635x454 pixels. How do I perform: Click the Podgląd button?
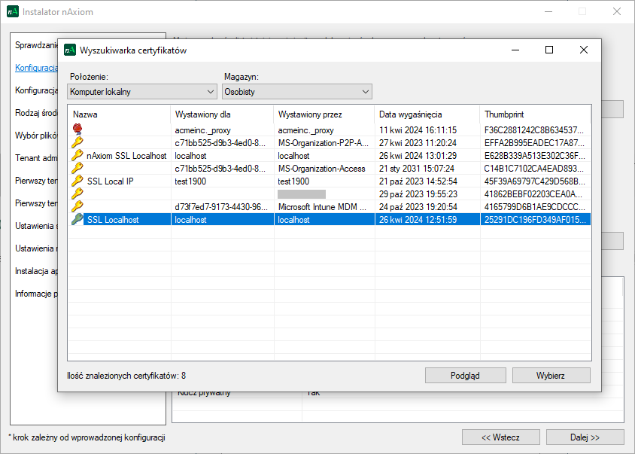point(465,376)
